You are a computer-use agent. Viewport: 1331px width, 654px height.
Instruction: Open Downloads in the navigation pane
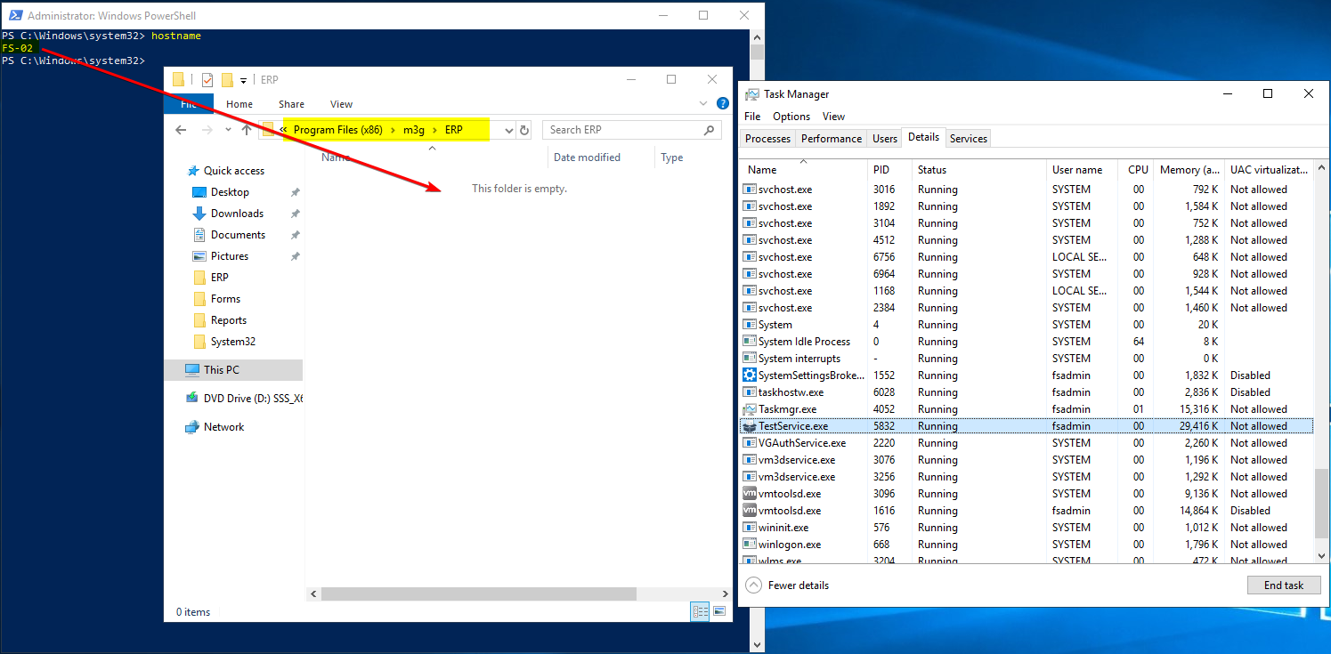[237, 214]
